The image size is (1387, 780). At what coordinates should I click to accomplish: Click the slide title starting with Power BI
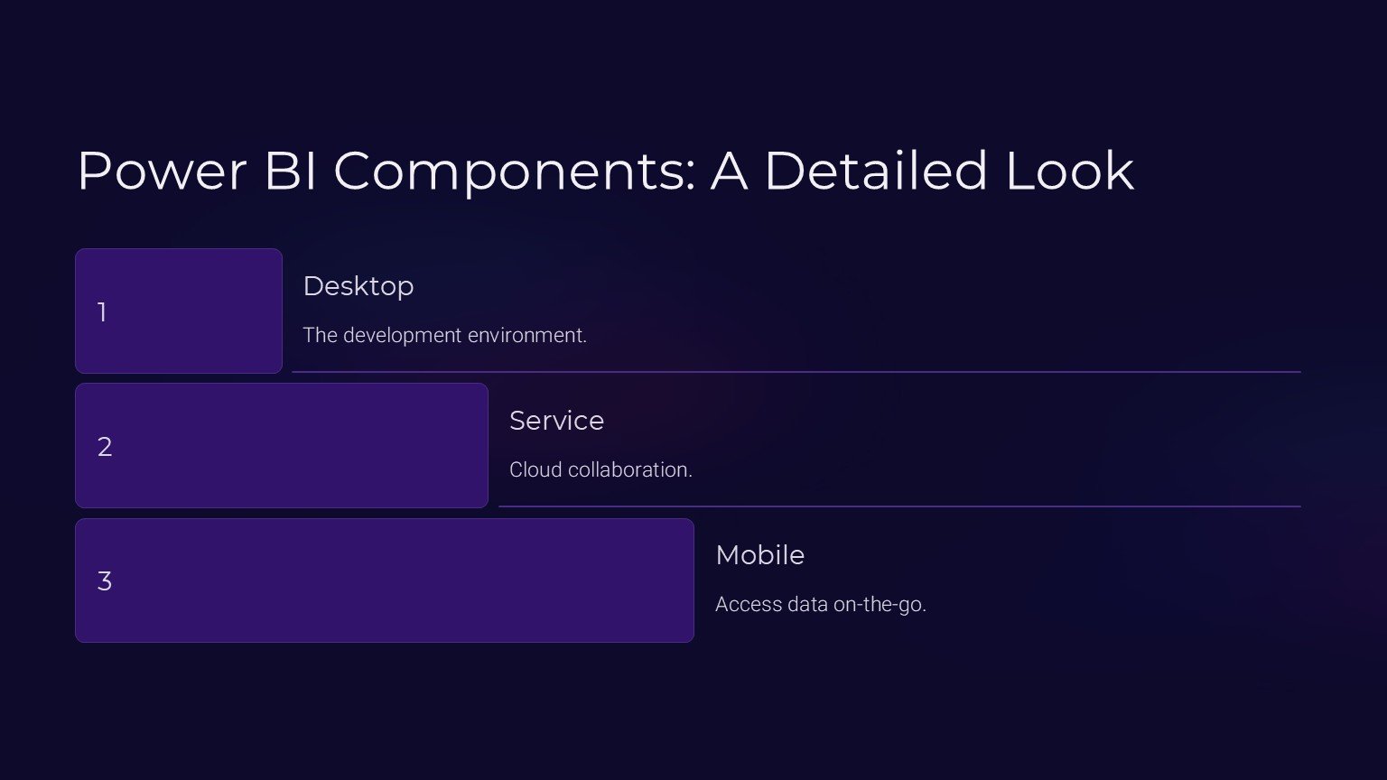[605, 171]
